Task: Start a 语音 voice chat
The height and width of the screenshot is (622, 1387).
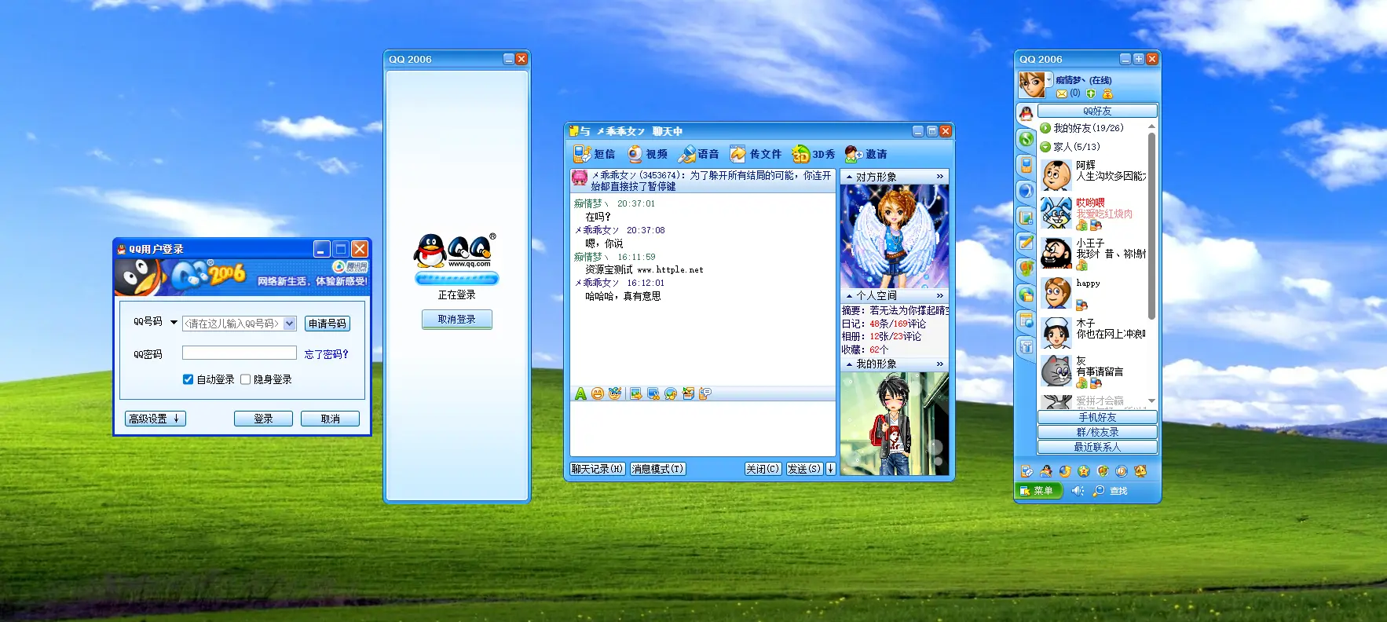Action: 699,154
